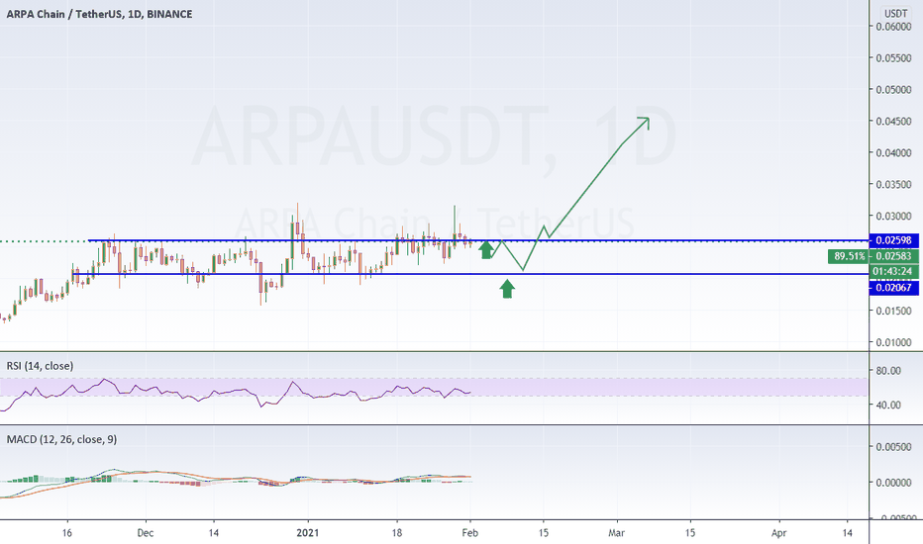Click the 14 date label following Apr
This screenshot has height=544, width=923.
coord(847,533)
